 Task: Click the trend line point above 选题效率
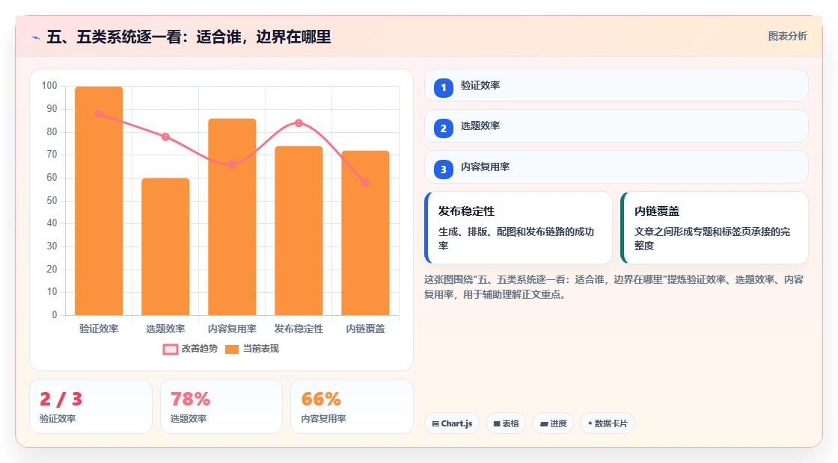click(x=165, y=137)
